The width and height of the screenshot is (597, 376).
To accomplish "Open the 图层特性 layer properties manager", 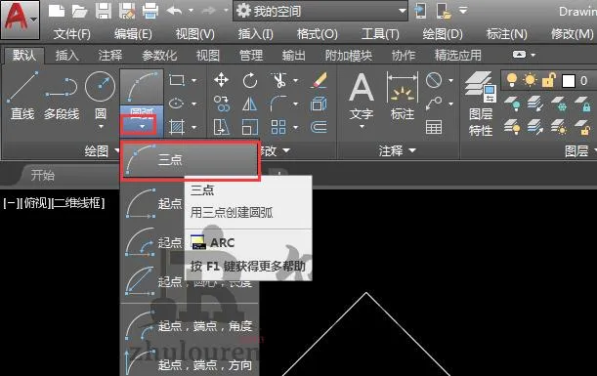I will click(481, 104).
